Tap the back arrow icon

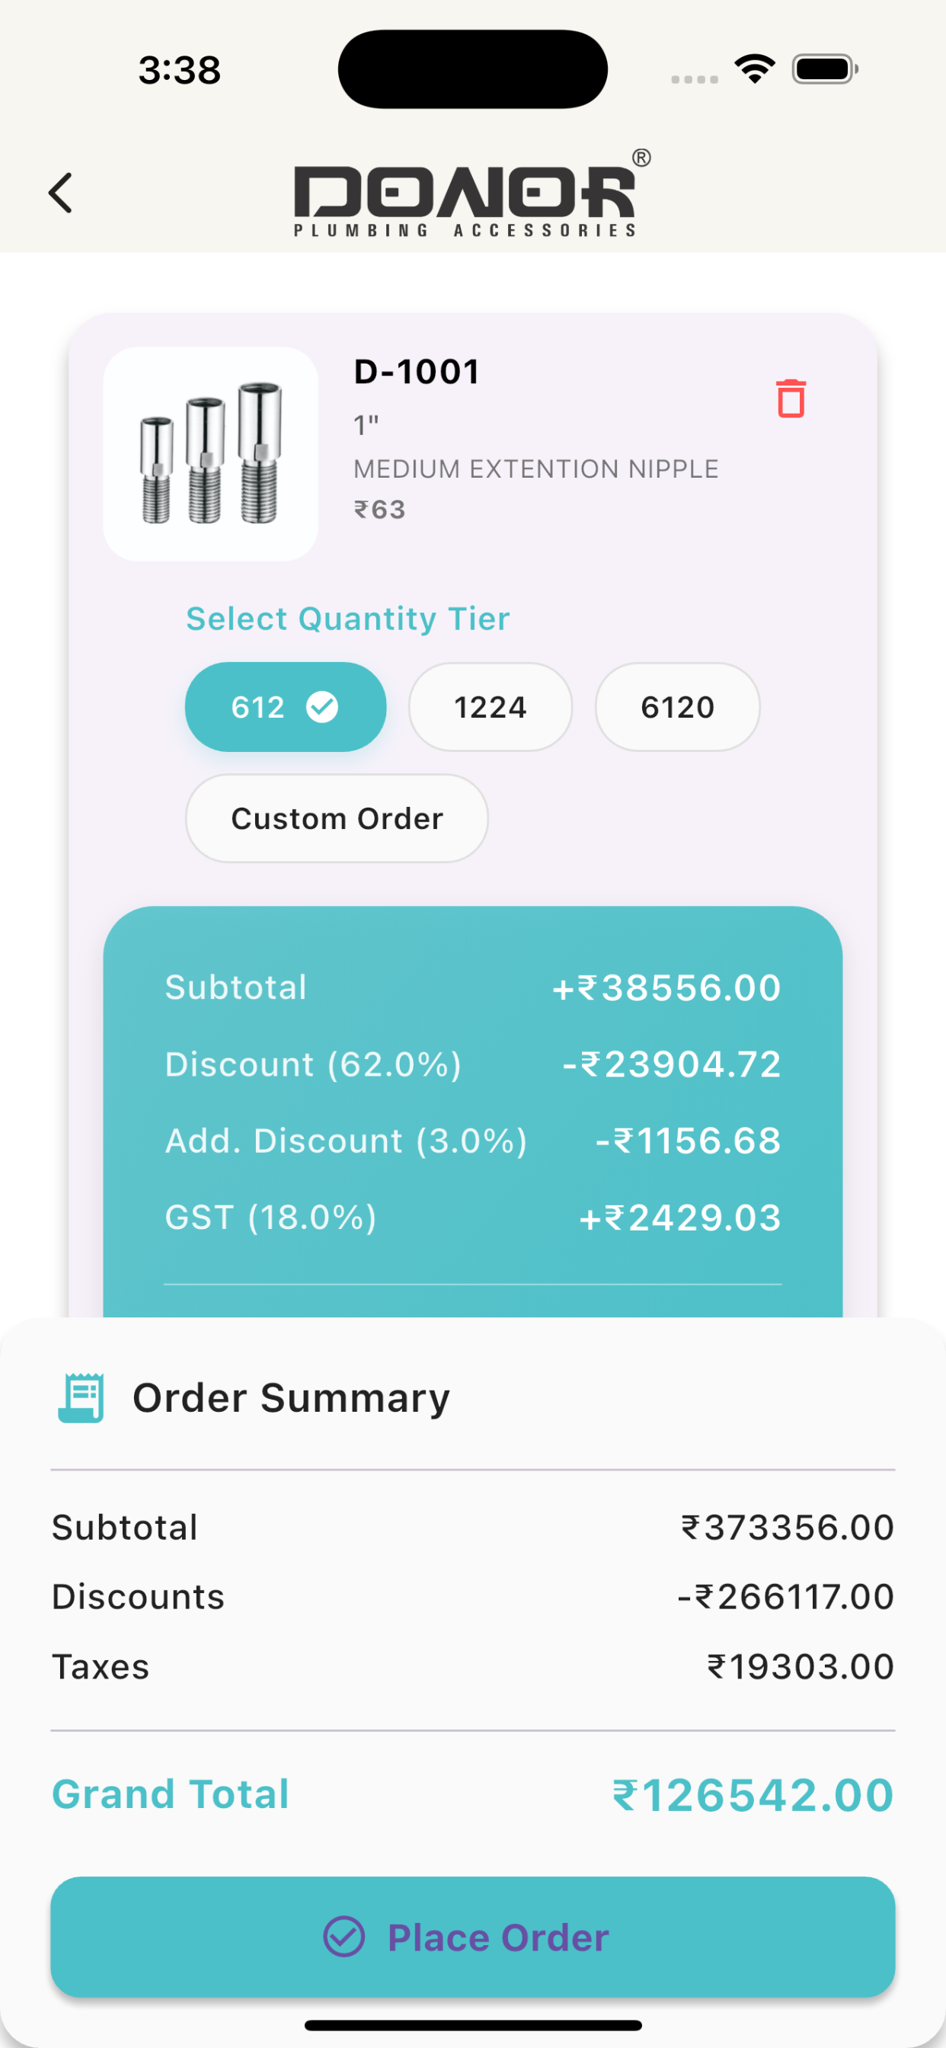pyautogui.click(x=61, y=194)
